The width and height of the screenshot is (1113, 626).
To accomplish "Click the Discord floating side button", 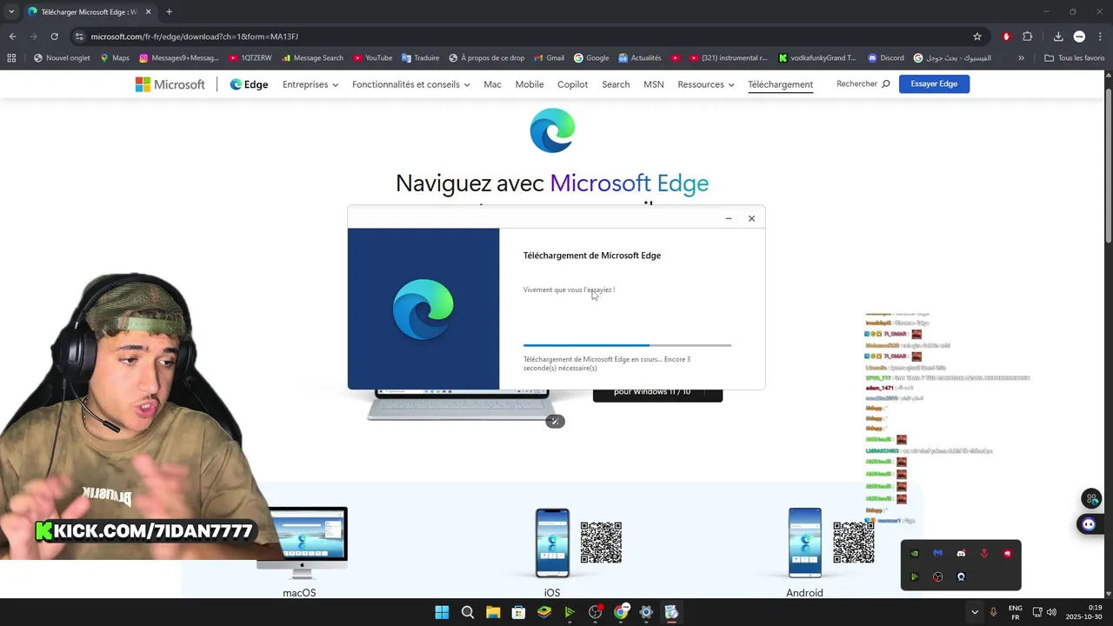I will pos(1090,524).
